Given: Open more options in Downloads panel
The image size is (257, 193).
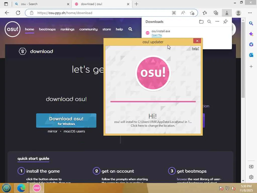Looking at the screenshot, I should 217,21.
